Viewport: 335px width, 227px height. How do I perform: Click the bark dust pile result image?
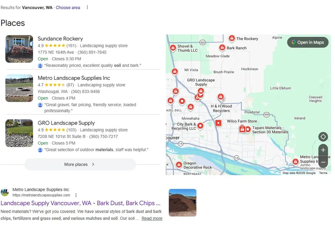click(182, 203)
